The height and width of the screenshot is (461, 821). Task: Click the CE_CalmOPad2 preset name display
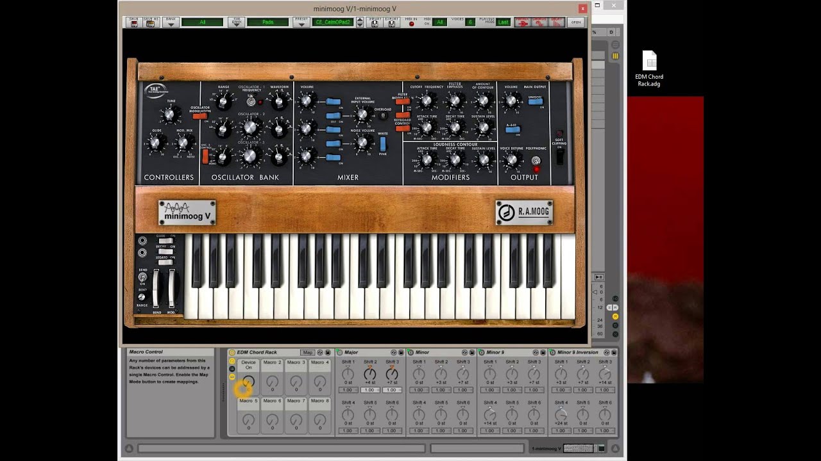click(x=334, y=22)
